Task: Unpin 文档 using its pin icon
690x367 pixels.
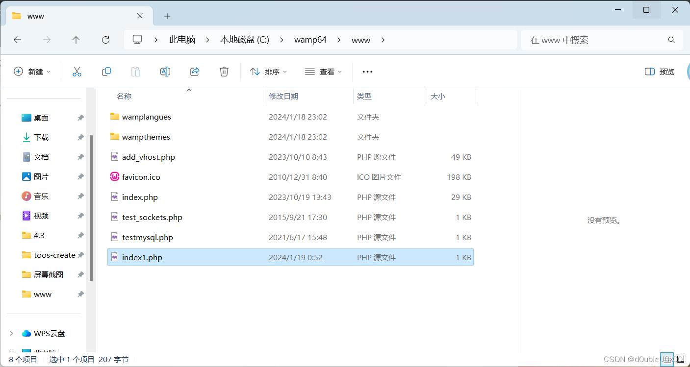Action: (80, 157)
